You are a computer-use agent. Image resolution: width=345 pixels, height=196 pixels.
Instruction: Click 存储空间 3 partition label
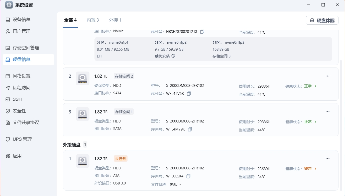(x=221, y=56)
